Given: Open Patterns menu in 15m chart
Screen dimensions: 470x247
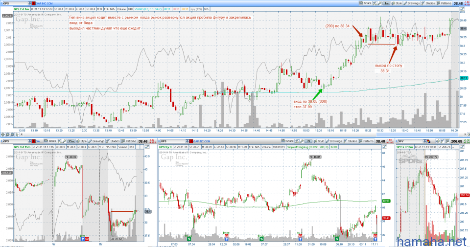Looking at the screenshot, I should pyautogui.click(x=129, y=141).
